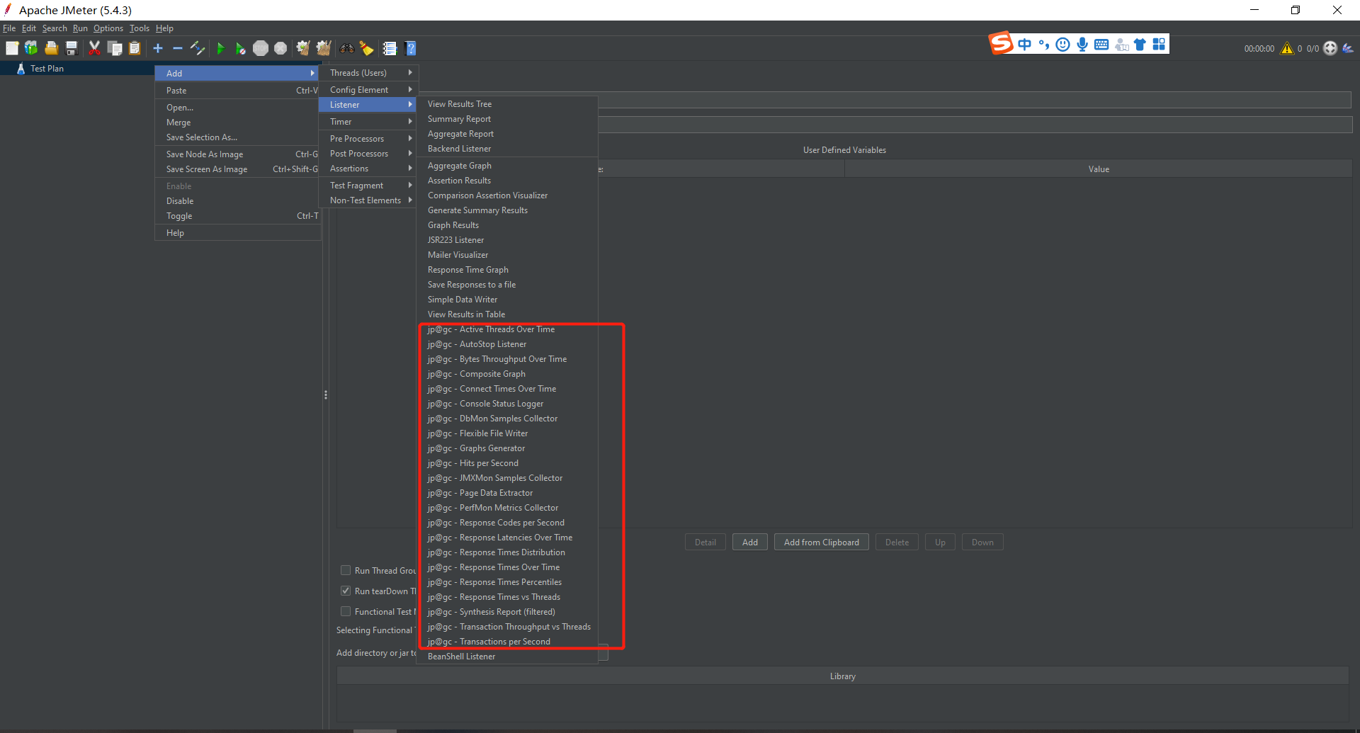Toggle Sogou Chinese language mode
Viewport: 1360px width, 733px height.
coord(1024,44)
